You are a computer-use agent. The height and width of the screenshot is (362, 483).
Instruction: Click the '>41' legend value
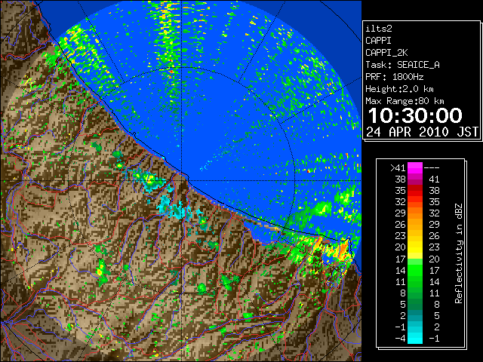pos(398,167)
